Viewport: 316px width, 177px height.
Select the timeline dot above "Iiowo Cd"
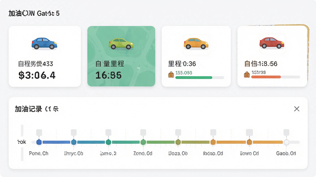point(249,142)
